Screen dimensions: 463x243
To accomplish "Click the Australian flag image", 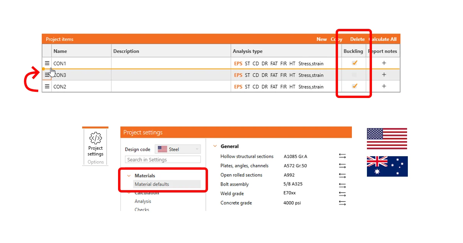I will (x=387, y=166).
